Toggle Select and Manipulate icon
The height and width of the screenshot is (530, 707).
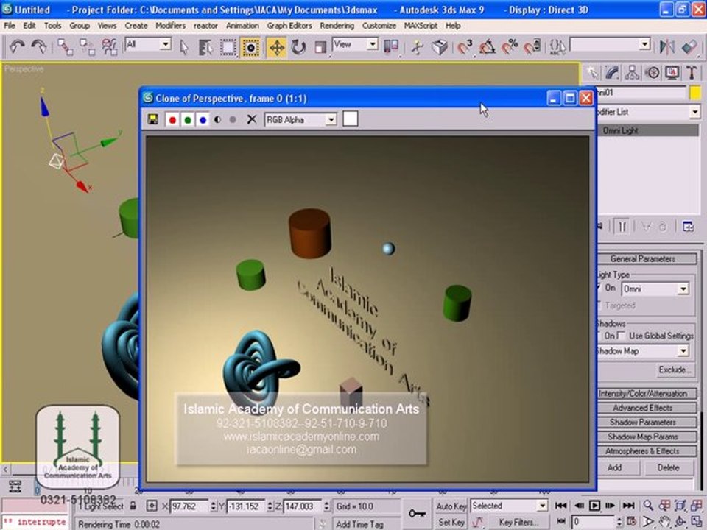[x=418, y=47]
